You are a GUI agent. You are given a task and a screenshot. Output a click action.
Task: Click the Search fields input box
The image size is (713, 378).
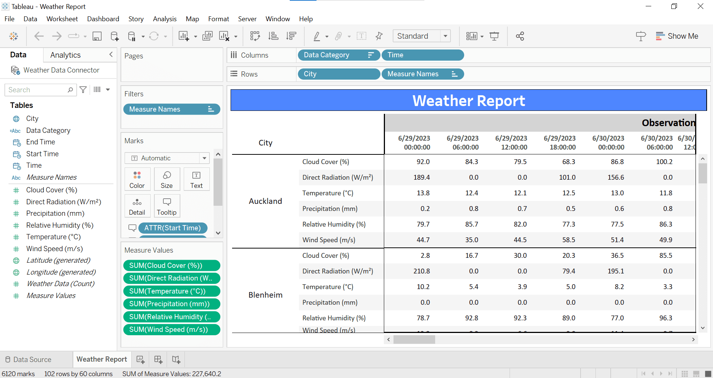[x=37, y=90]
